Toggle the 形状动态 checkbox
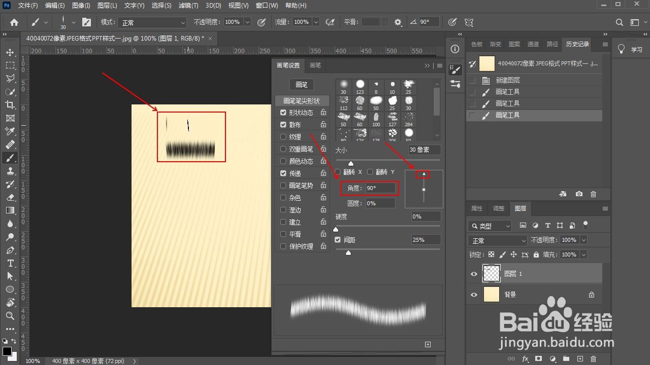This screenshot has width=650, height=365. point(283,112)
